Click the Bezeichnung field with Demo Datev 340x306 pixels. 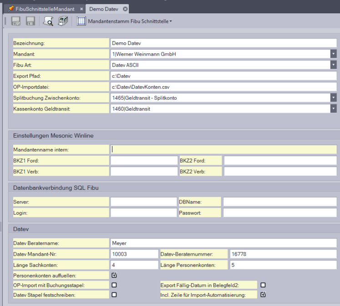223,43
